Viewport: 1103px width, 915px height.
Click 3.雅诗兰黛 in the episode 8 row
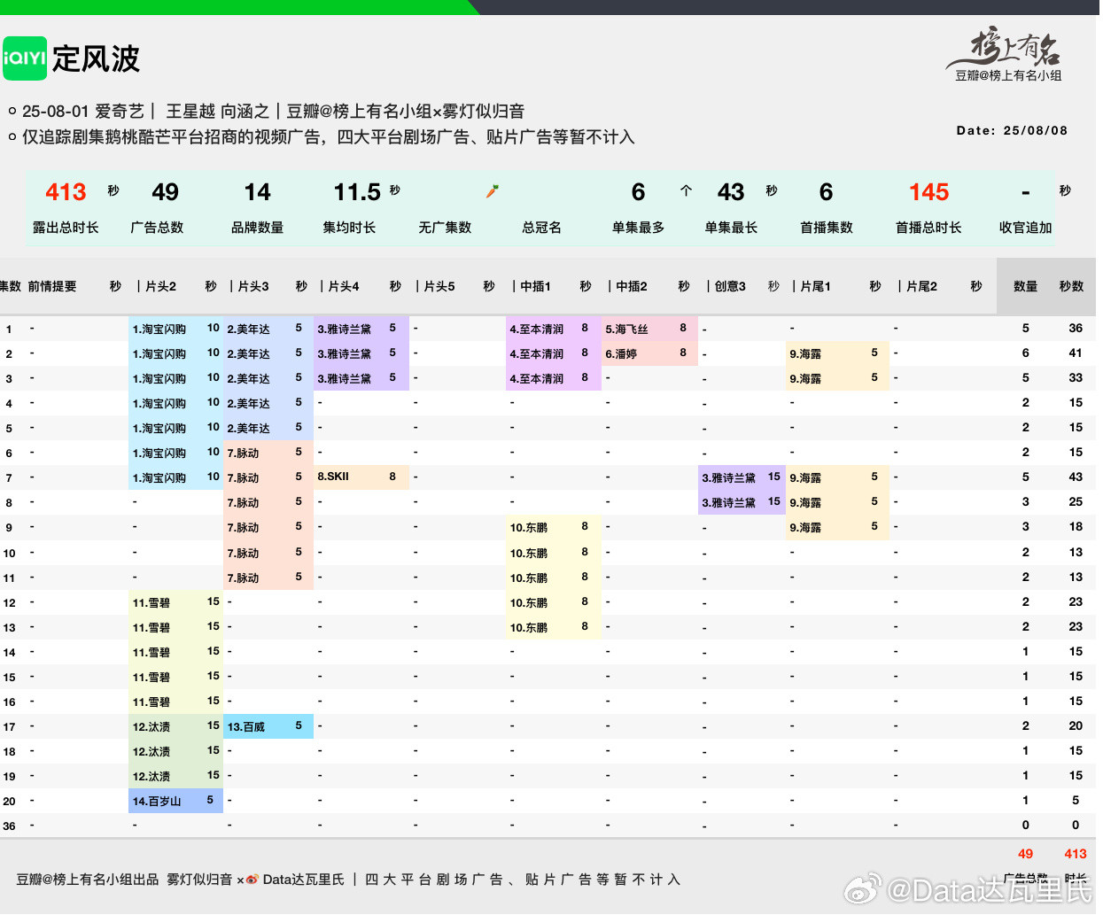pyautogui.click(x=729, y=502)
